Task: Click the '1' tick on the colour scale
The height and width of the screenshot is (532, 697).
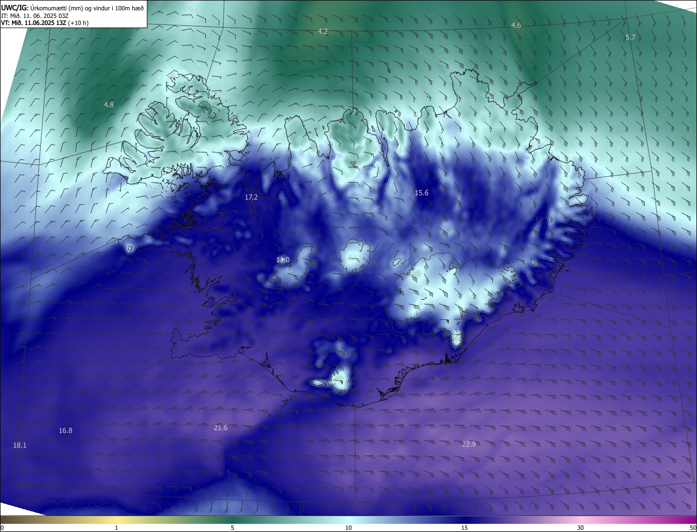Action: pyautogui.click(x=117, y=528)
